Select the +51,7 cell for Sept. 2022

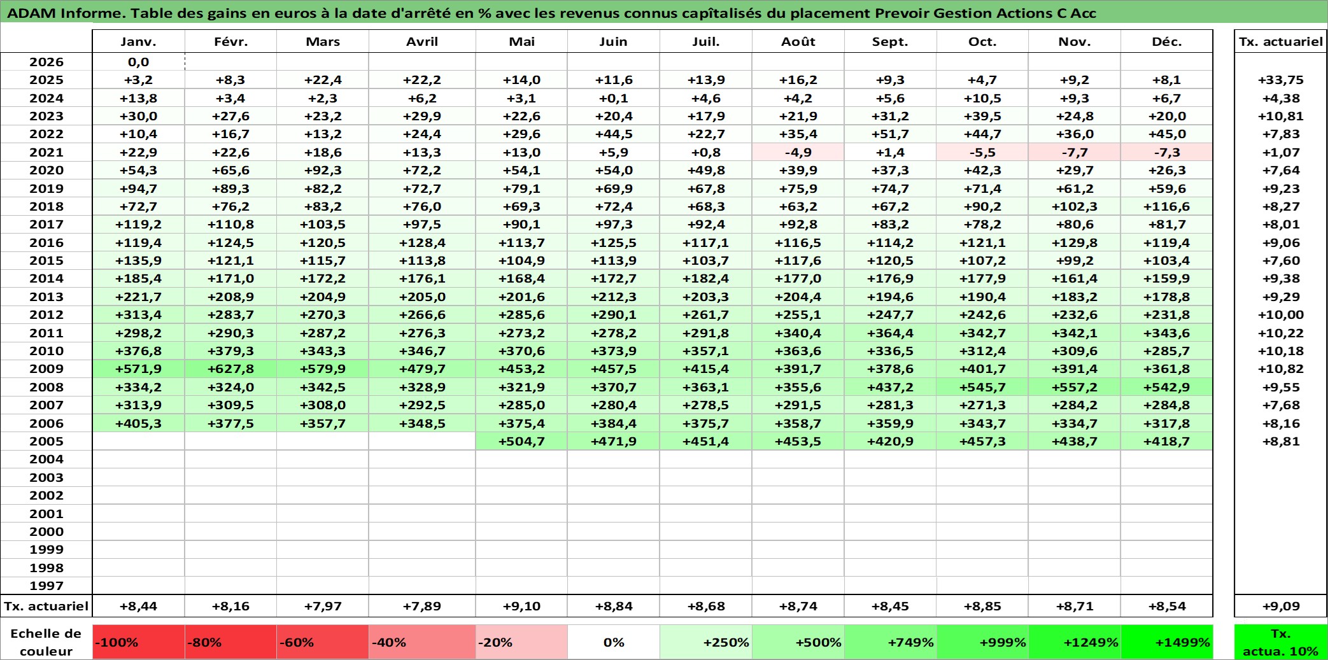890,134
